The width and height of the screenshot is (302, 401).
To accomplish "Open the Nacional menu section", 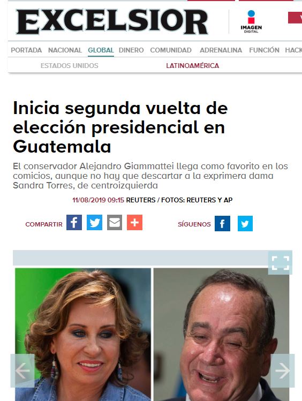I will [65, 50].
